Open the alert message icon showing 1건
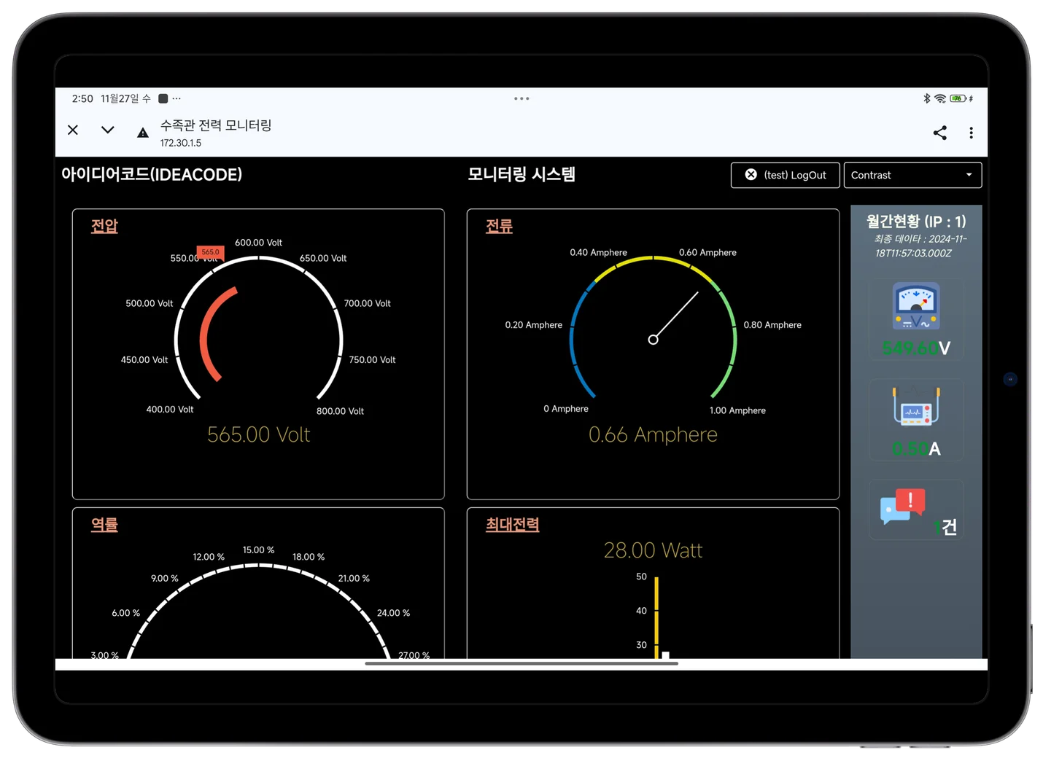This screenshot has width=1043, height=758. 903,507
